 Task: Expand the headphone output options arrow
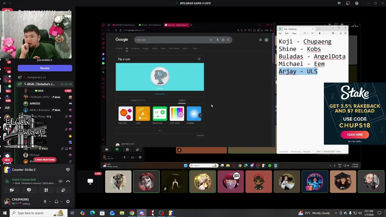point(62,202)
